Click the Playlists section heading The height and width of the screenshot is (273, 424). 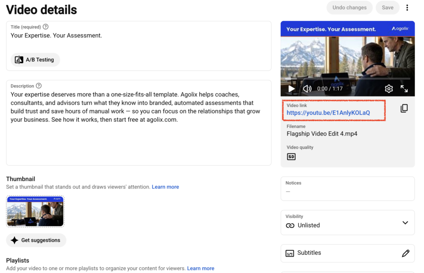click(17, 260)
